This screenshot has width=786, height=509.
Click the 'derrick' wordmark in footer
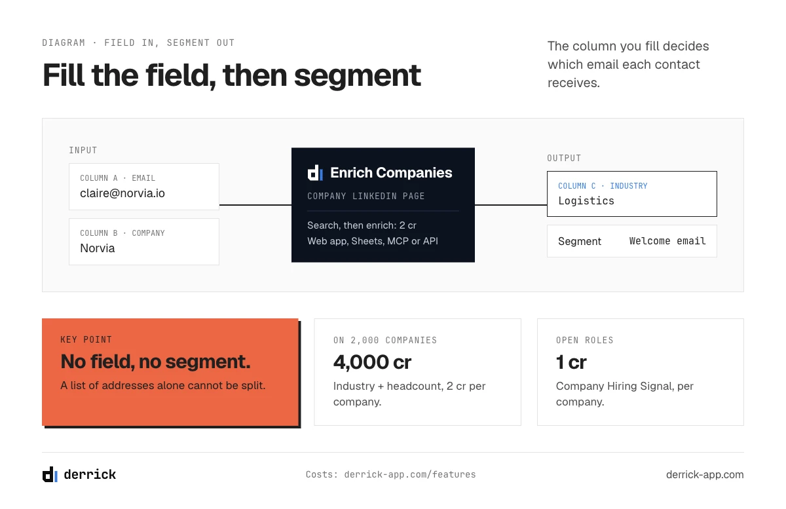point(90,474)
